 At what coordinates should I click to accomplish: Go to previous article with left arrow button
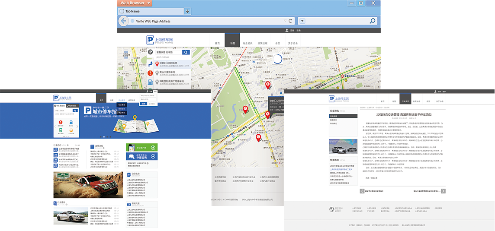(x=362, y=191)
